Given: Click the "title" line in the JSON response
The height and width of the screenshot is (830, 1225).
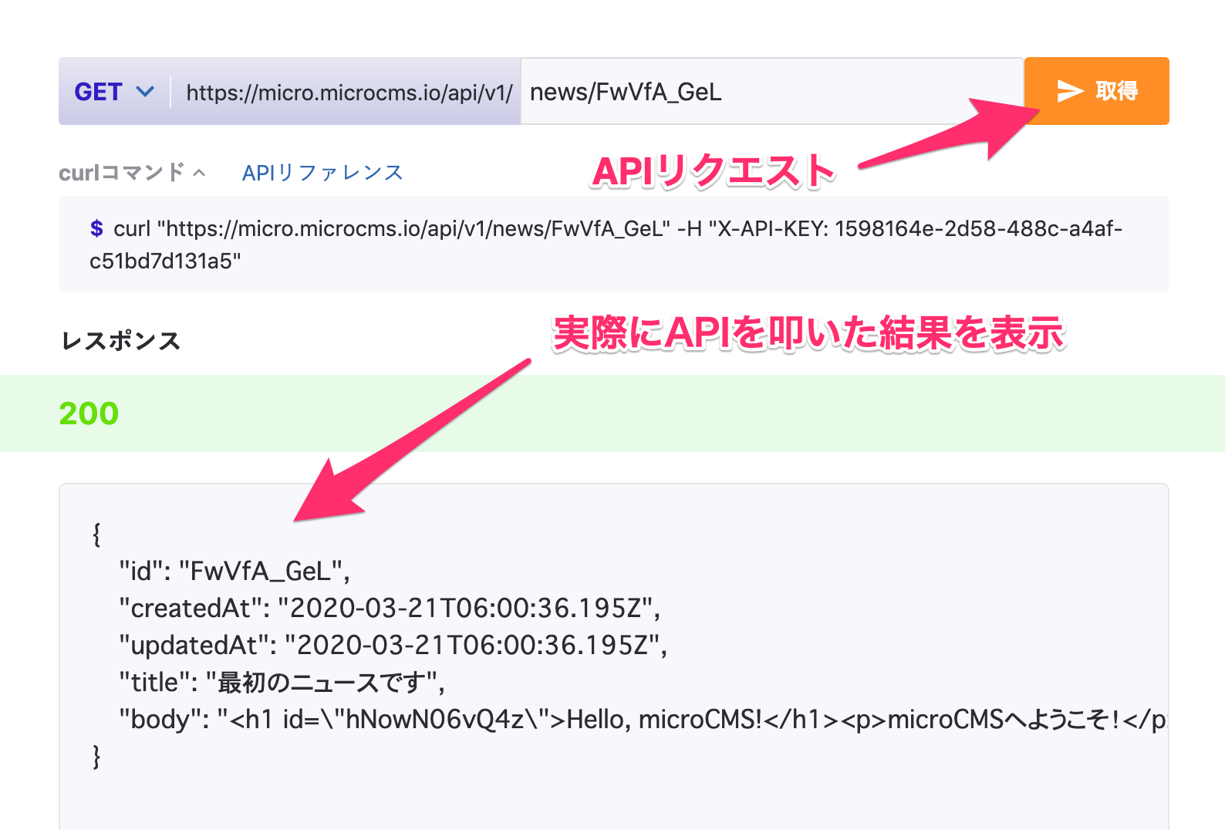Looking at the screenshot, I should click(282, 683).
